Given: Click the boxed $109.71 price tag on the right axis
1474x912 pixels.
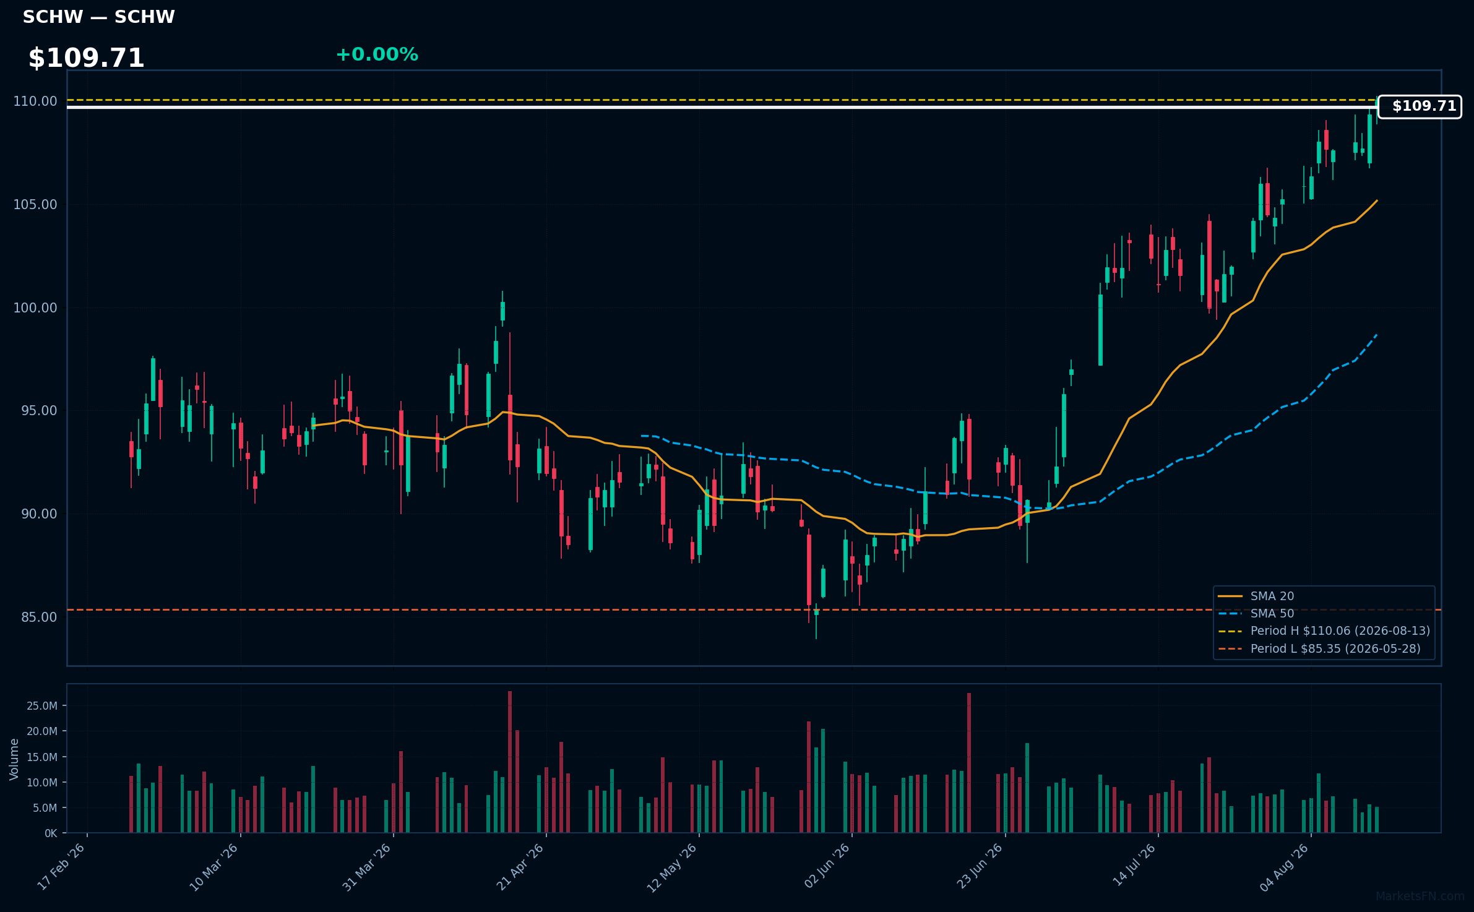Looking at the screenshot, I should coord(1420,106).
